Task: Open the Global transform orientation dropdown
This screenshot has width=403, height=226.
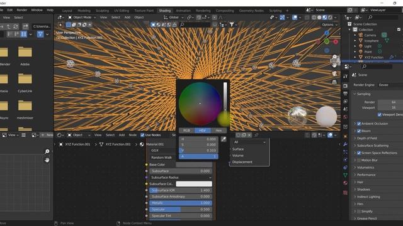Action: click(174, 18)
